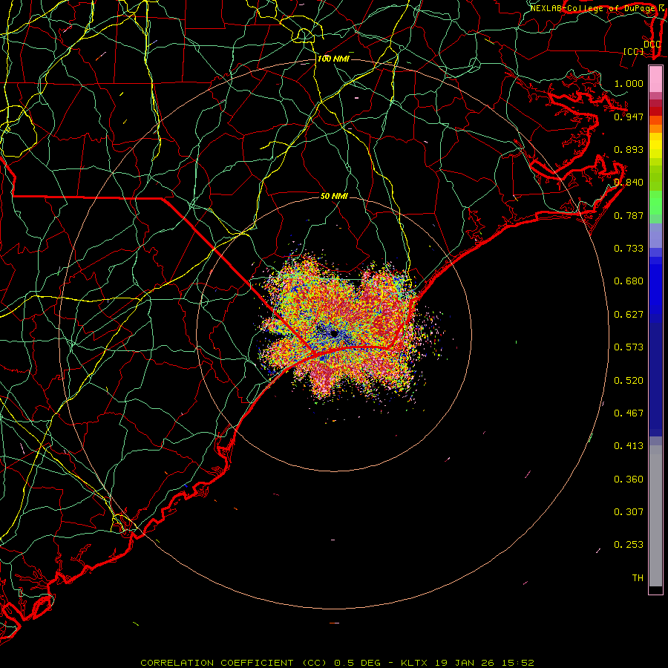Click the TH threshold label
This screenshot has height=668, width=668.
(x=638, y=578)
